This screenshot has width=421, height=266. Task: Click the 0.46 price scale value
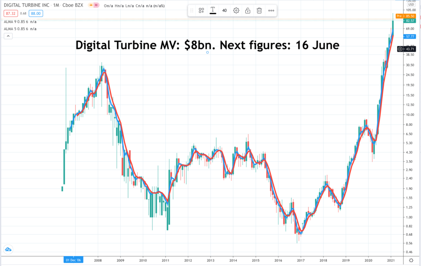coord(410,252)
